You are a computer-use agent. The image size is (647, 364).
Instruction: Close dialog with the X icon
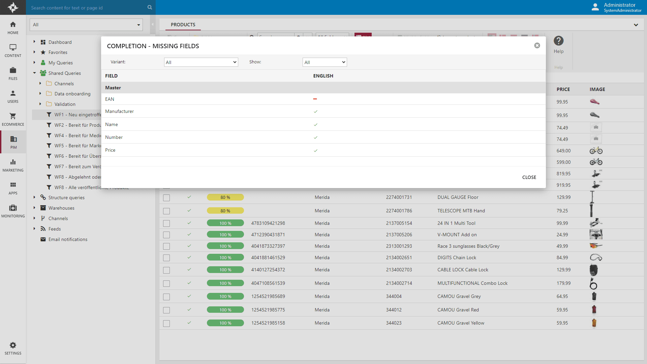click(537, 45)
